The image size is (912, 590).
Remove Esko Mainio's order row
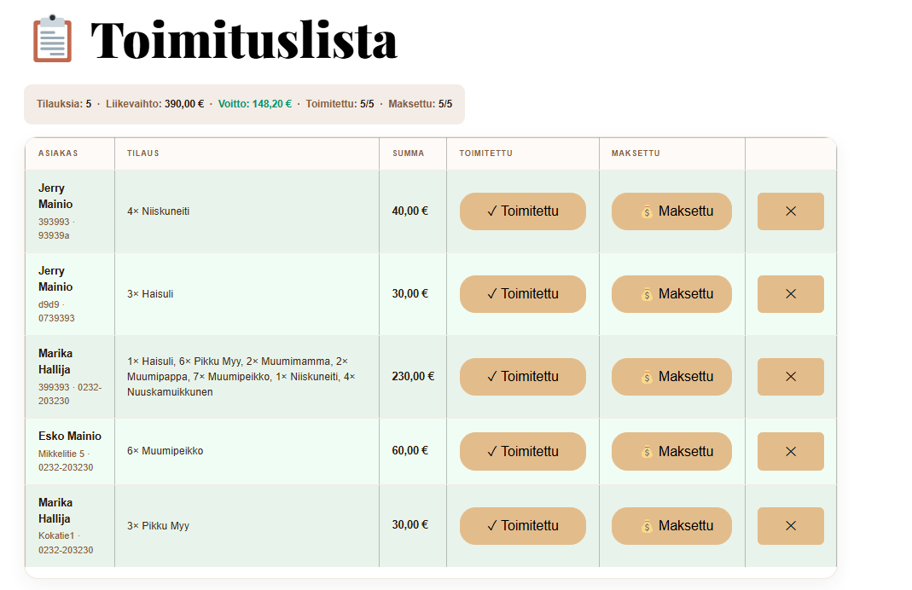[x=791, y=451]
